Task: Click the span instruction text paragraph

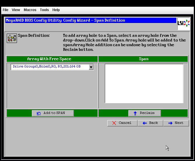Action: [124, 43]
